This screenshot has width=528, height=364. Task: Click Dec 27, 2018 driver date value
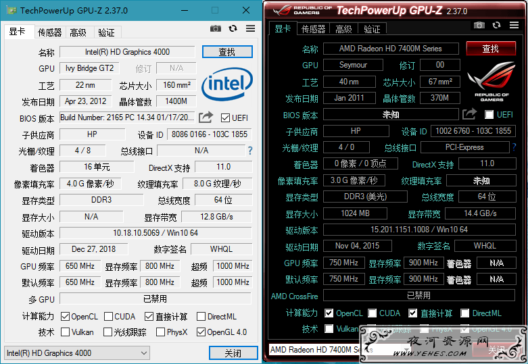pyautogui.click(x=93, y=249)
